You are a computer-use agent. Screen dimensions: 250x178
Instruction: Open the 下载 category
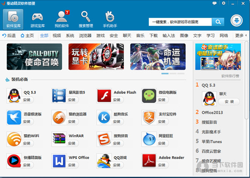point(153,35)
